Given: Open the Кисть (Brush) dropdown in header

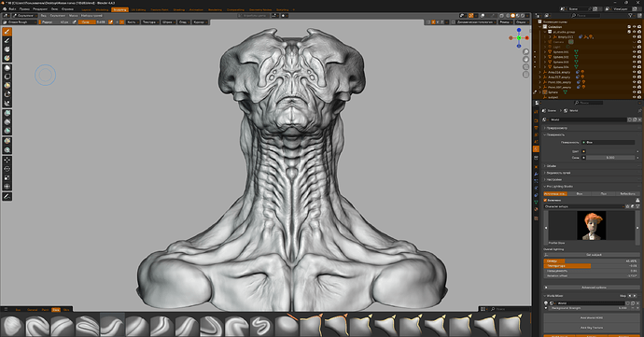Looking at the screenshot, I should click(x=133, y=21).
